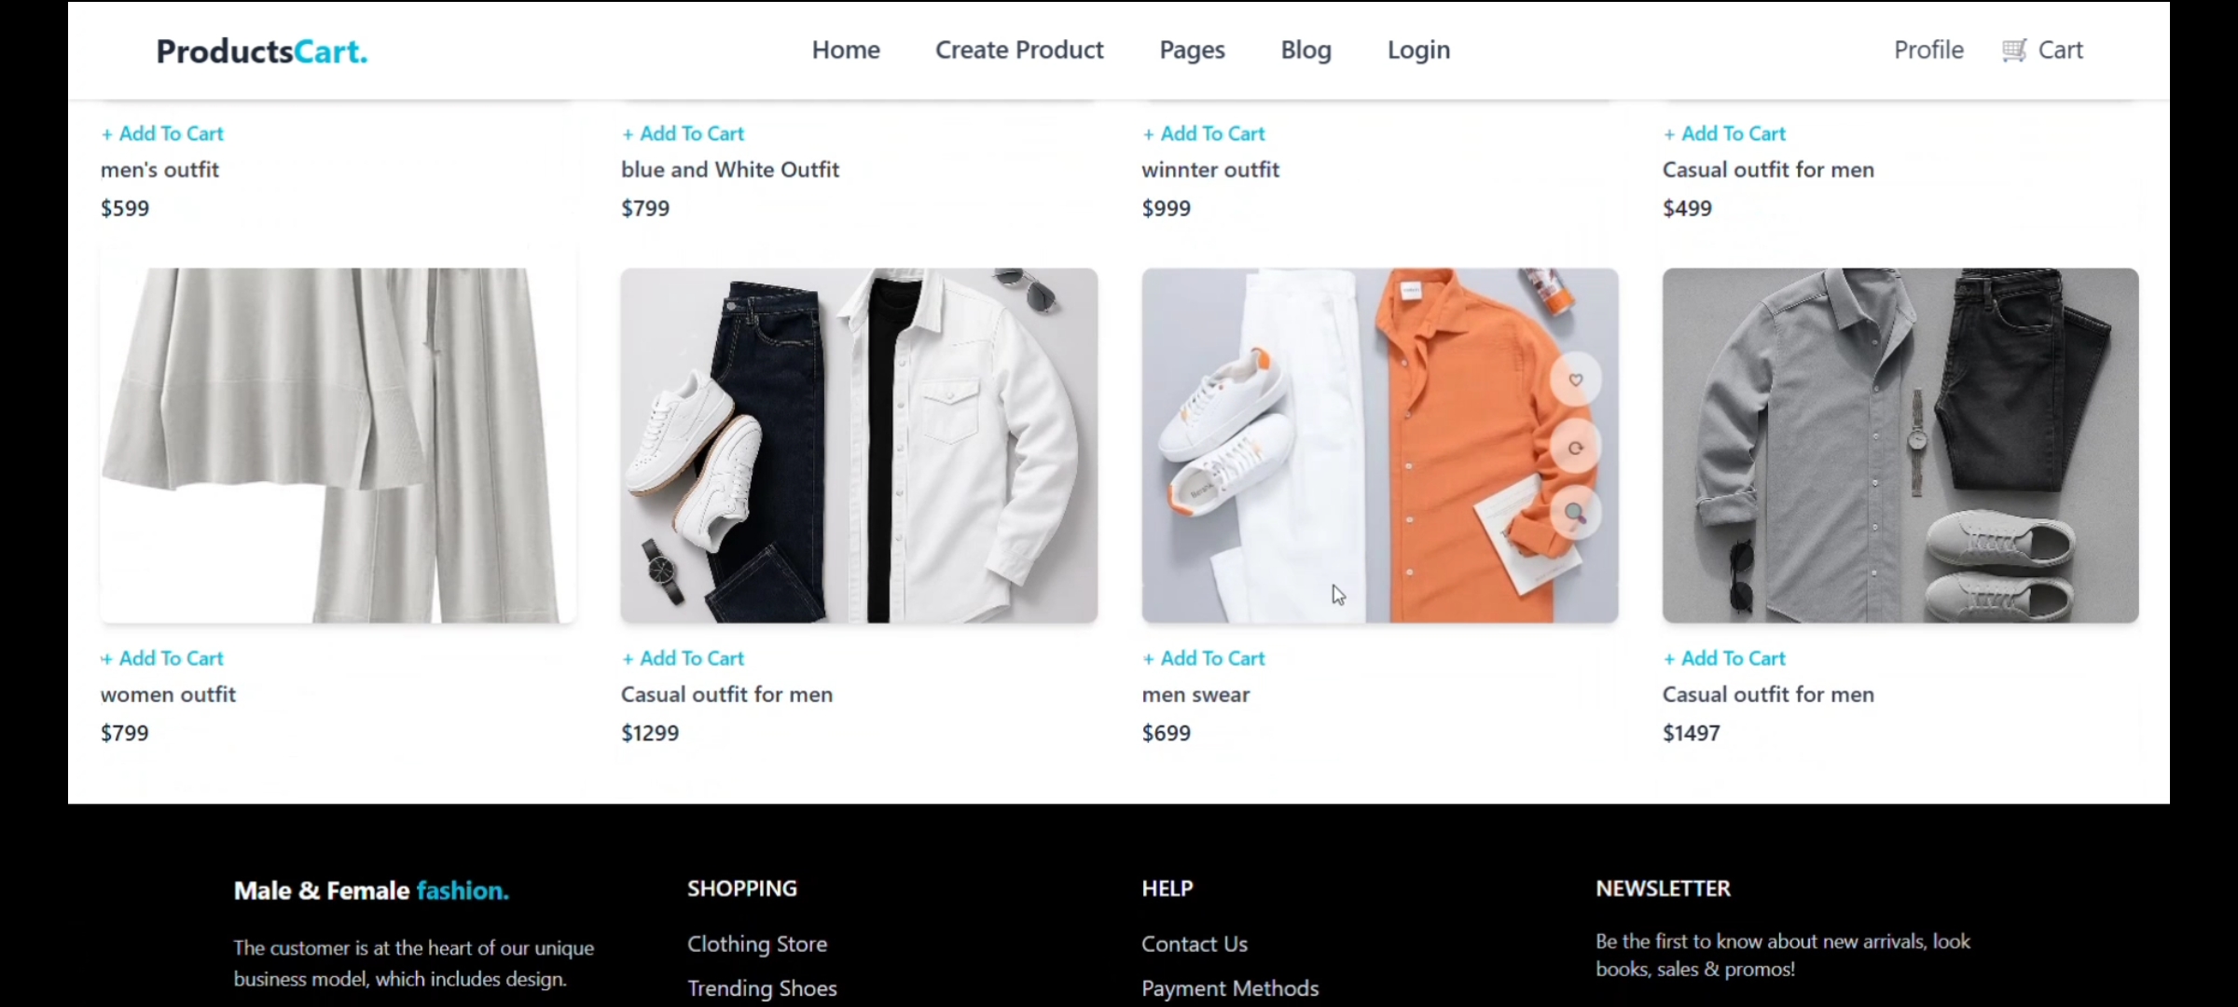Open the Clothing Store footer link
The width and height of the screenshot is (2238, 1007).
tap(756, 944)
